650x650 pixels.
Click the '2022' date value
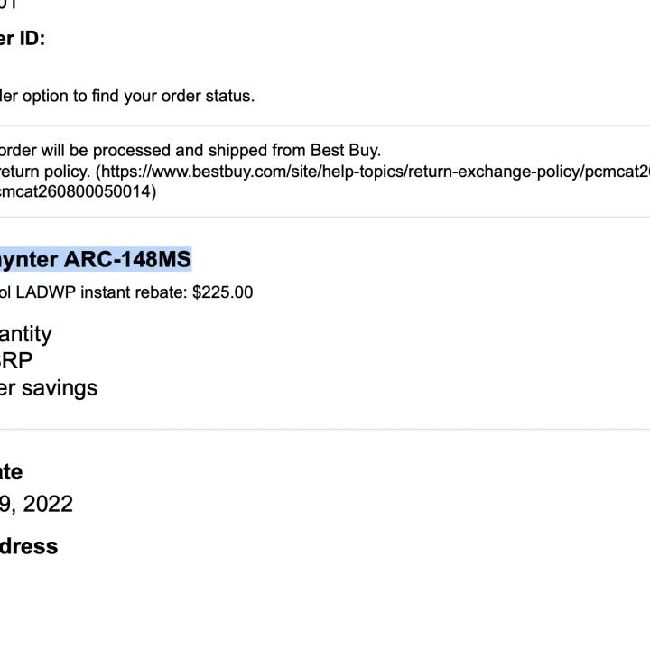pos(48,504)
